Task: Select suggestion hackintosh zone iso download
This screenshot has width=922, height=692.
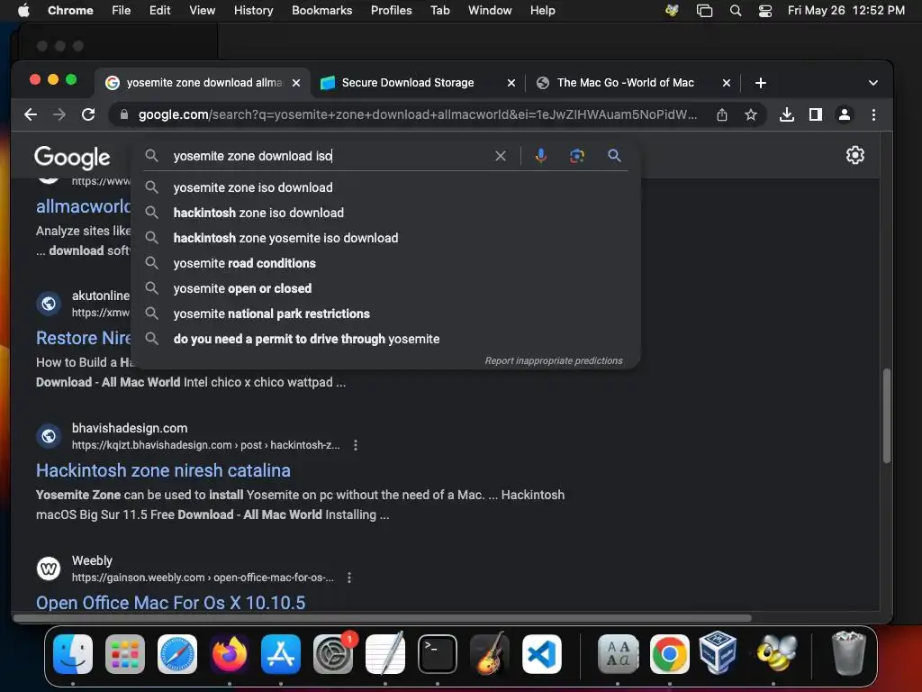Action: tap(385, 213)
